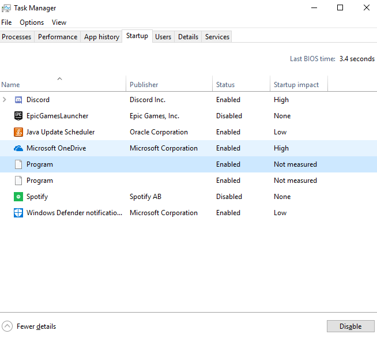Click the Java Update Scheduler icon
Image resolution: width=377 pixels, height=338 pixels.
pos(18,132)
